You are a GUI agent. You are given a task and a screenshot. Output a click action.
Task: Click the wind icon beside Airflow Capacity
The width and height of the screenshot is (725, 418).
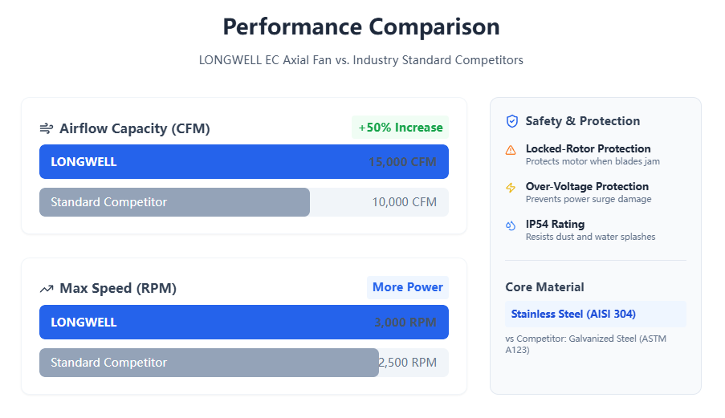coord(47,128)
